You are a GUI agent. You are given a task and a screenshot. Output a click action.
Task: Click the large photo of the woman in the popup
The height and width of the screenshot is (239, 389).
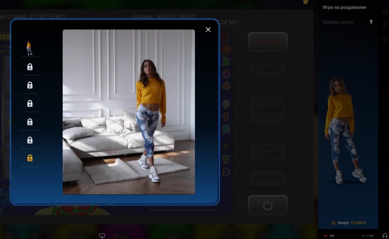click(129, 112)
